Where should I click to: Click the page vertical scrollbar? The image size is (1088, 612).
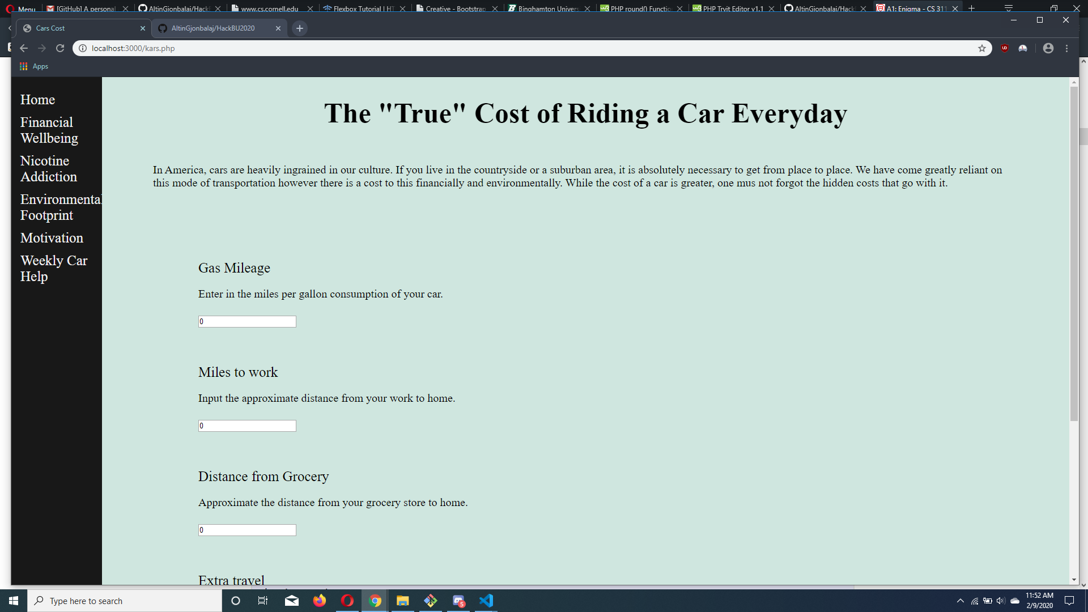pos(1074,255)
